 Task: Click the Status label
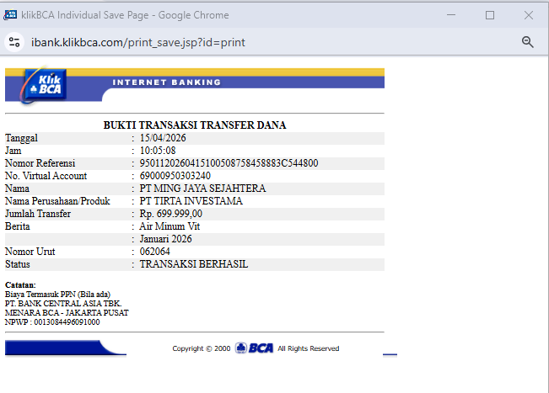pos(18,264)
